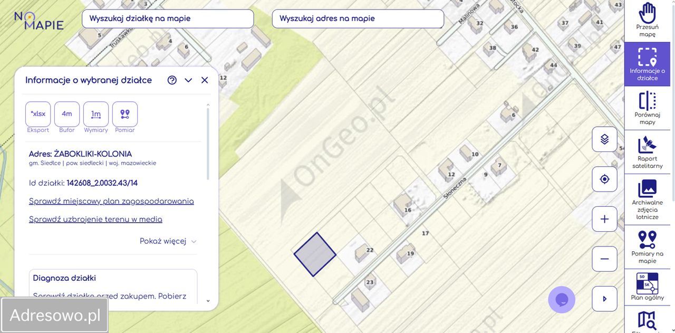This screenshot has height=333, width=675.
Task: Select the Przesuń mapę pan tool
Action: (647, 20)
